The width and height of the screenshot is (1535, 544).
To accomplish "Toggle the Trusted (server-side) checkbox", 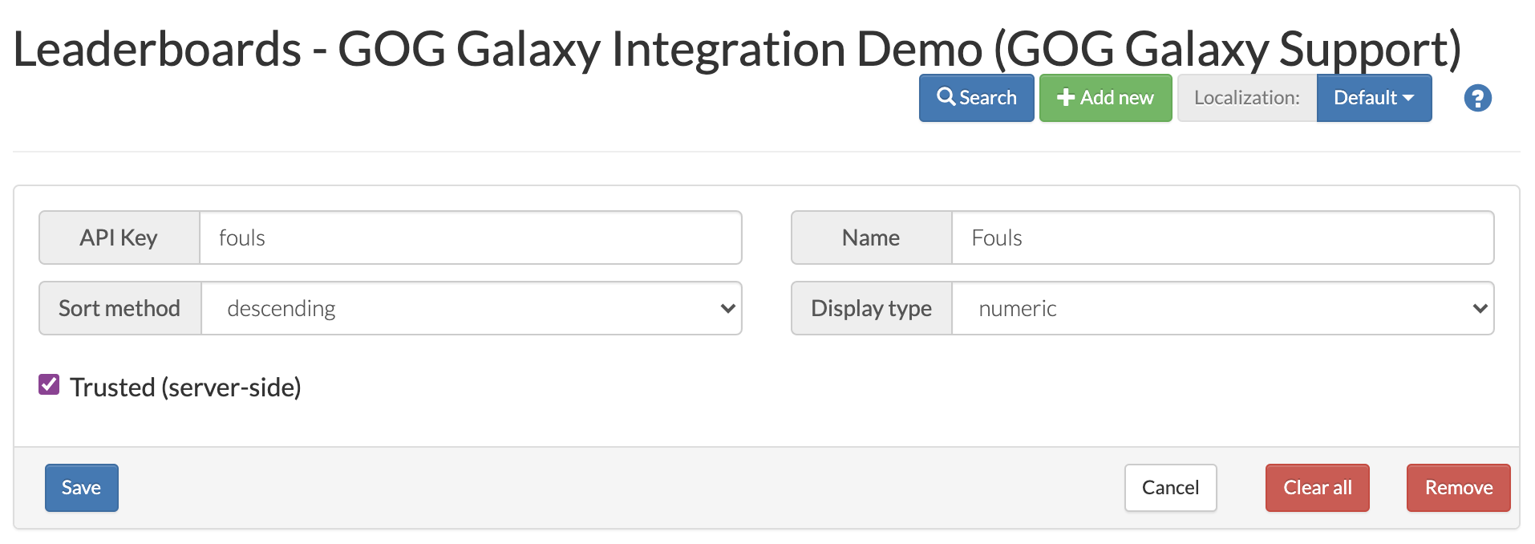I will [49, 384].
